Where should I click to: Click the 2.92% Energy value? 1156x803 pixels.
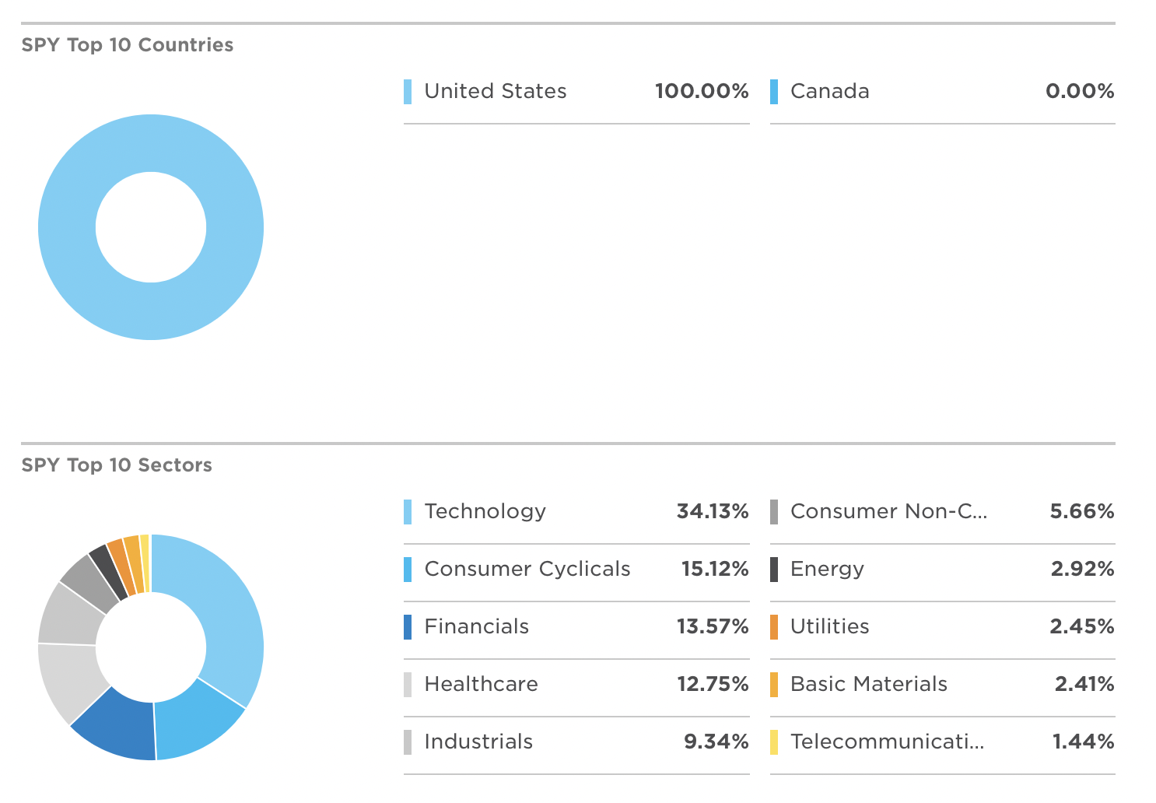(1083, 569)
